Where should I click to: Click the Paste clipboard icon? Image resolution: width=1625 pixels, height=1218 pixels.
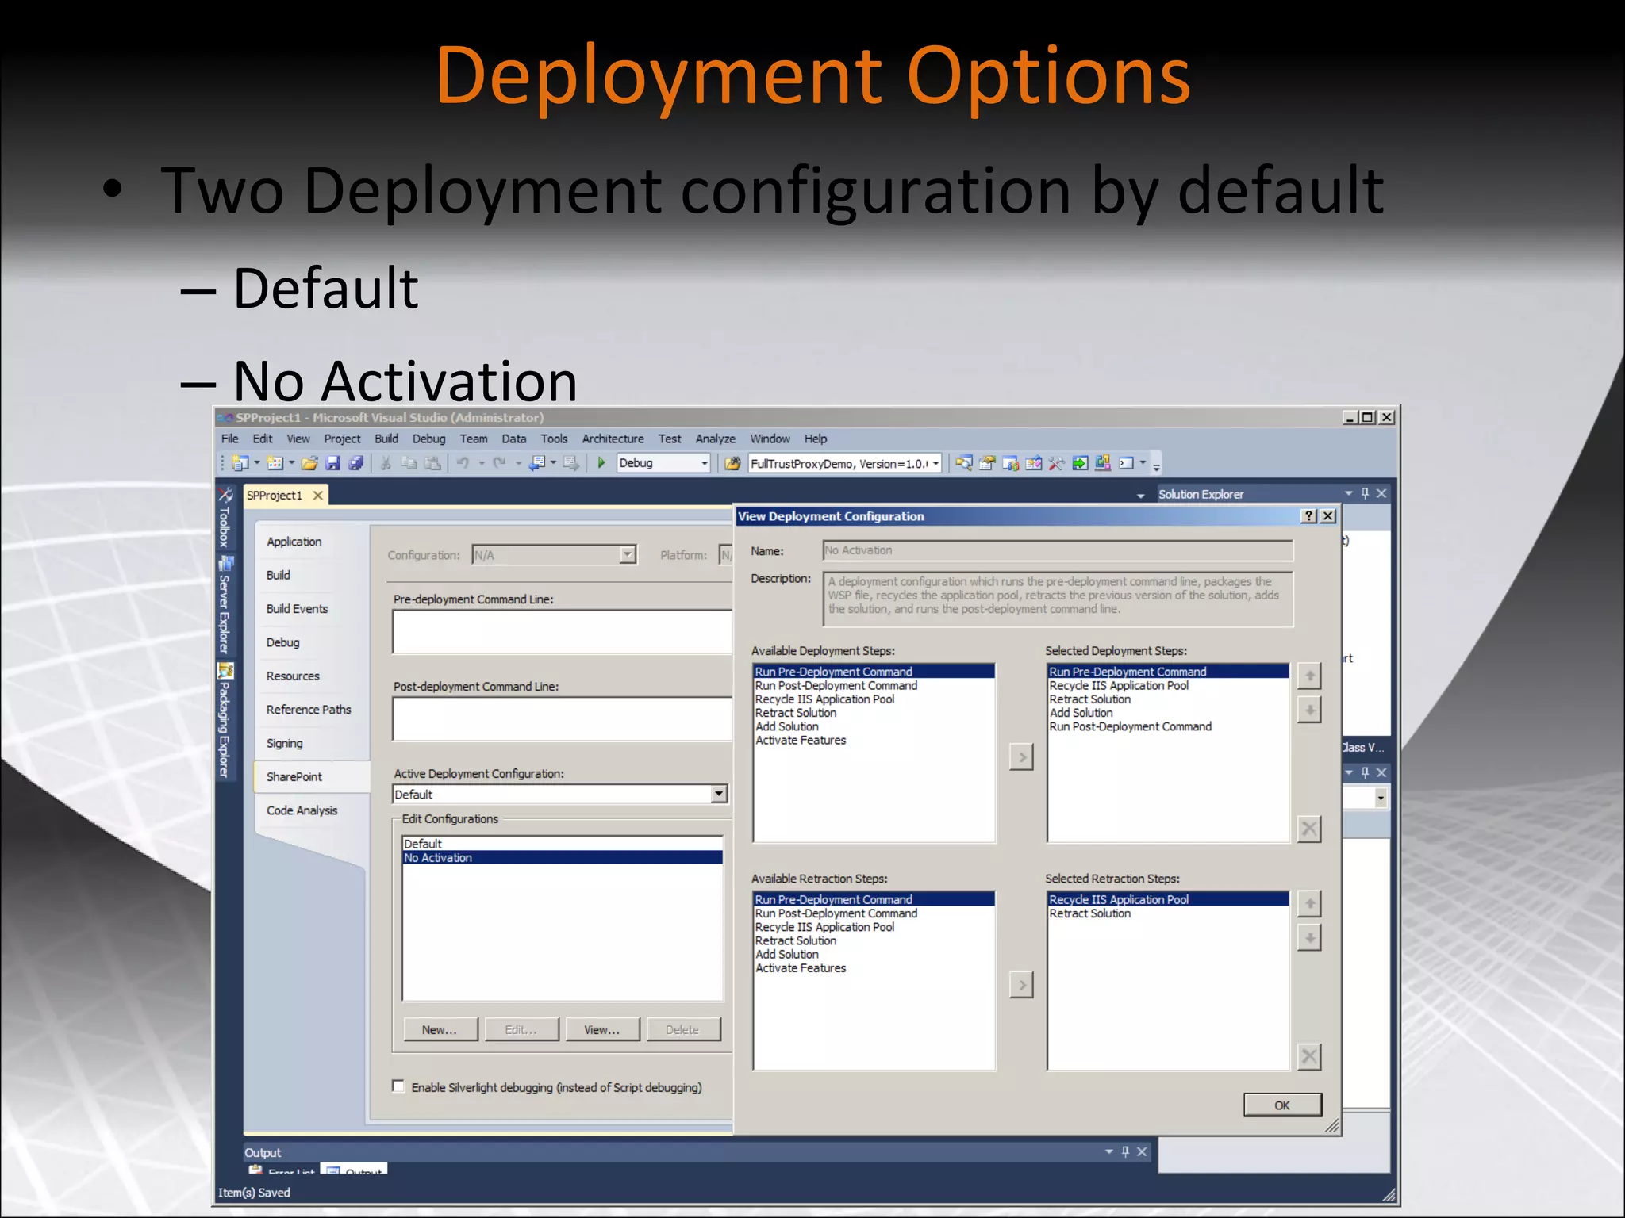(x=432, y=463)
